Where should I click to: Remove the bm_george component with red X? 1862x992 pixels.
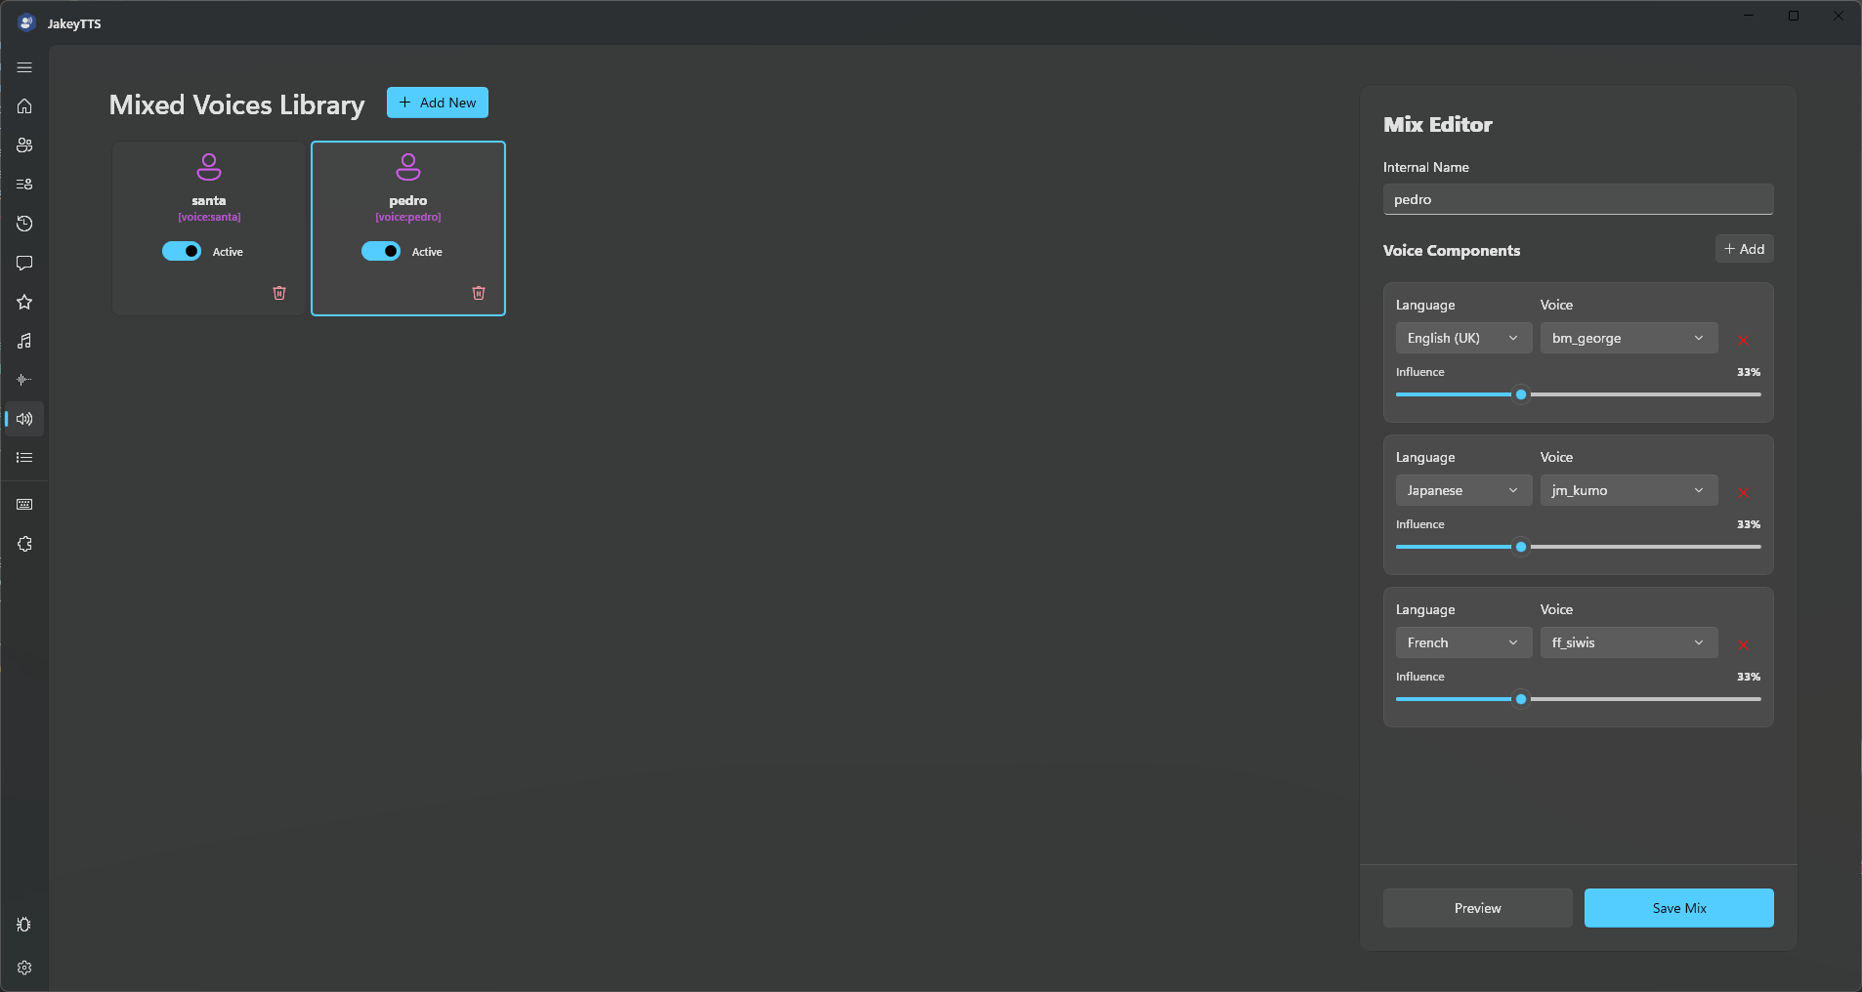[1744, 340]
